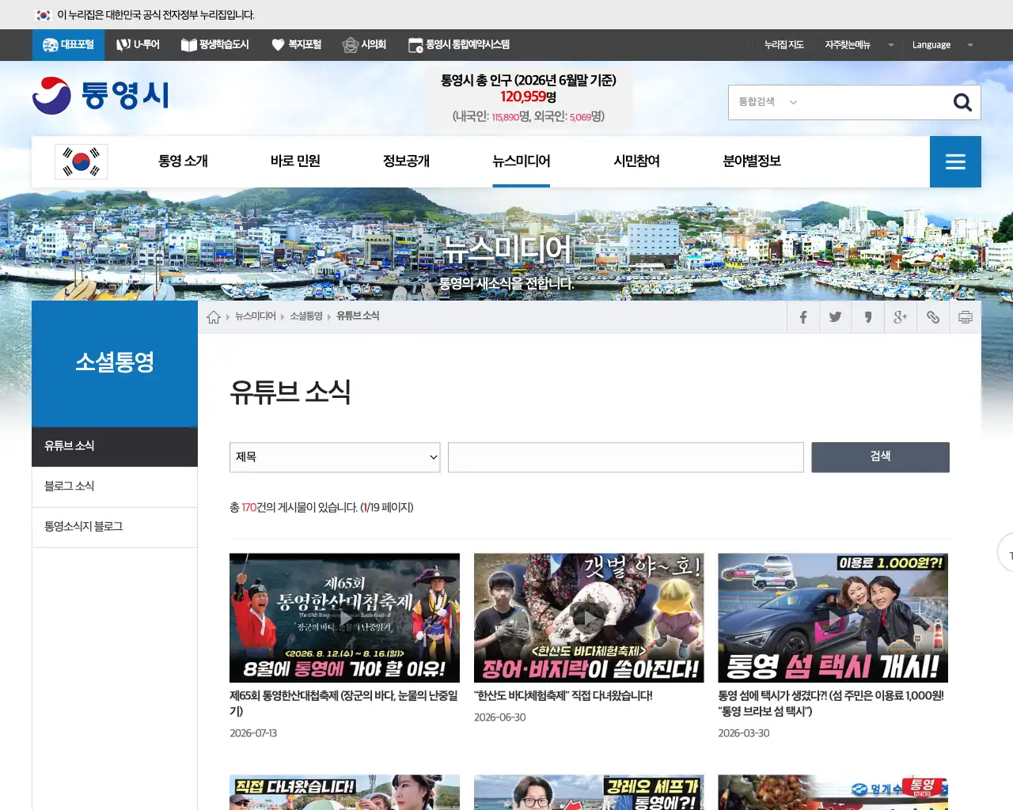Open the 복지포털 link

[x=297, y=45]
